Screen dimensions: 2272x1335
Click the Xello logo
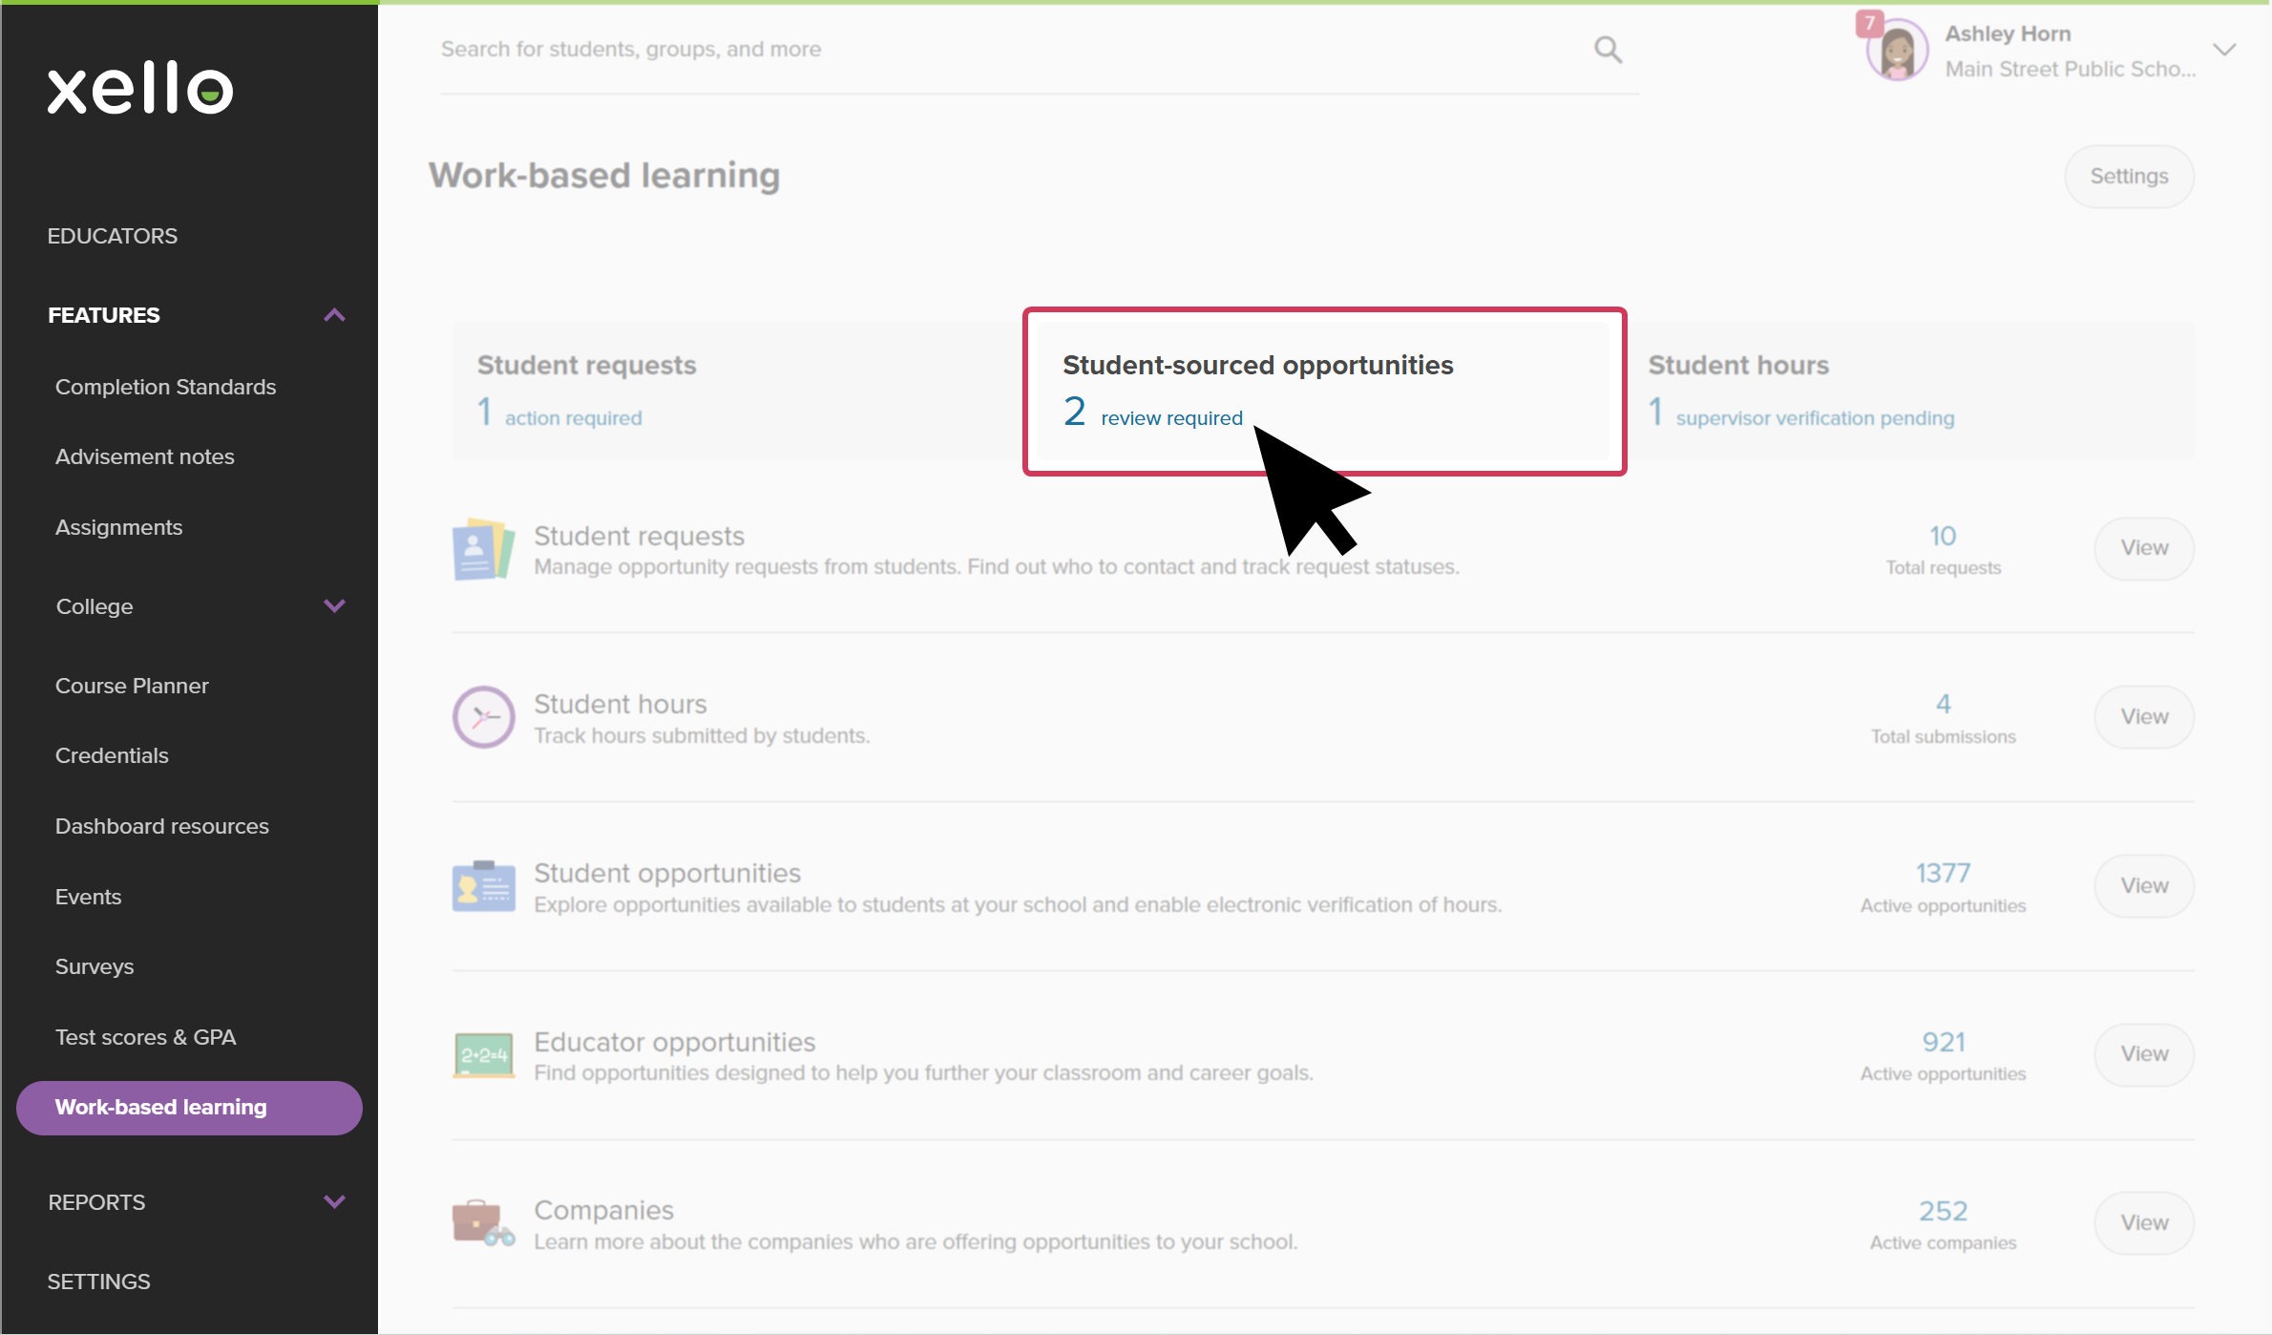coord(140,88)
